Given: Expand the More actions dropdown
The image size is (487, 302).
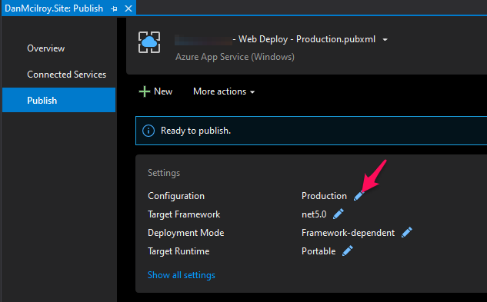Looking at the screenshot, I should pos(224,91).
